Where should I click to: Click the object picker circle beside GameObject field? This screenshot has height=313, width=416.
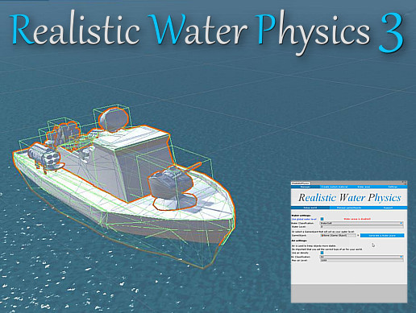tap(358, 235)
